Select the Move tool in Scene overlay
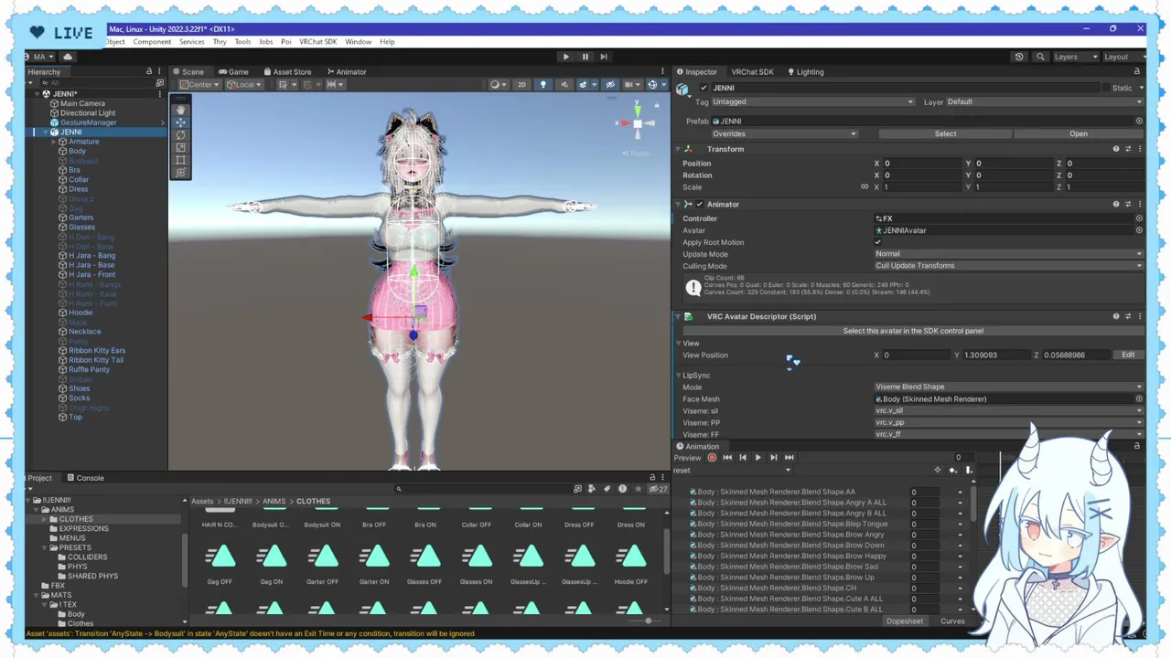The width and height of the screenshot is (1171, 658). [x=180, y=122]
